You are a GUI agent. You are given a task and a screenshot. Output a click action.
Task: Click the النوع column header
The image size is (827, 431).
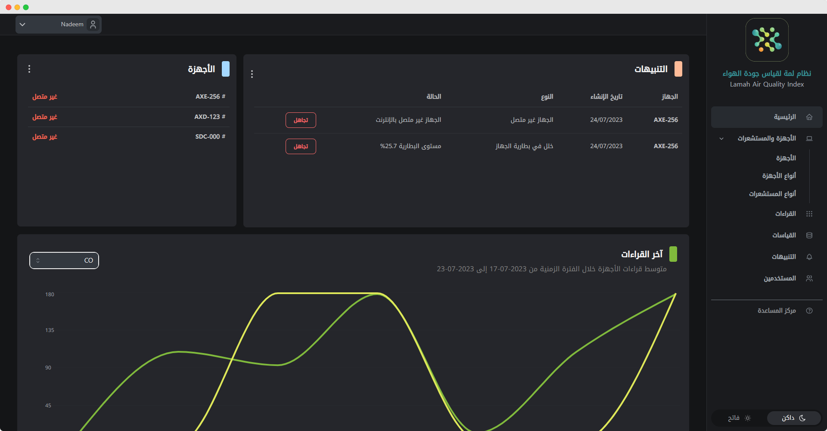click(547, 97)
